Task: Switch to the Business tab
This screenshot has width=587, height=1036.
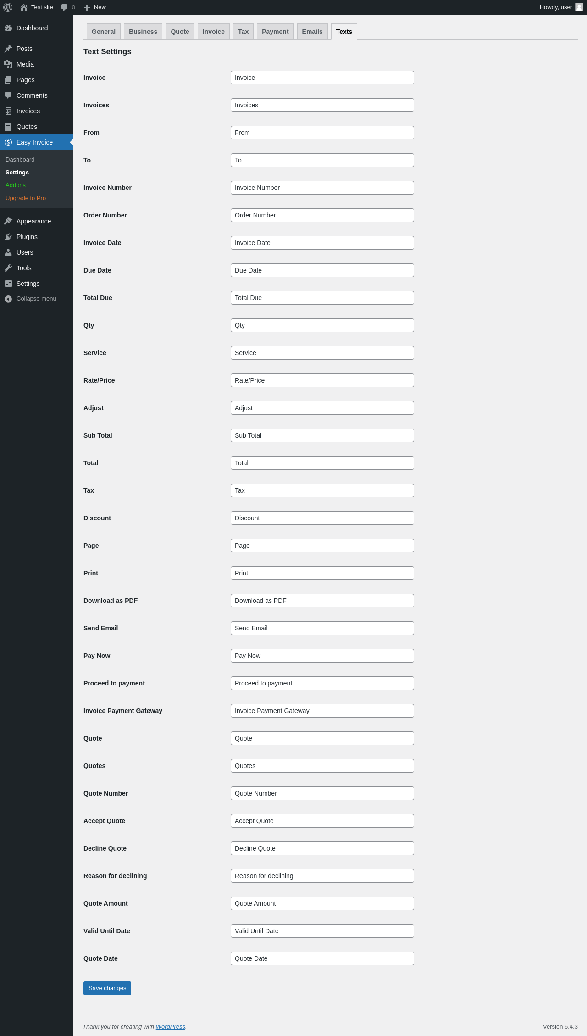Action: click(143, 32)
